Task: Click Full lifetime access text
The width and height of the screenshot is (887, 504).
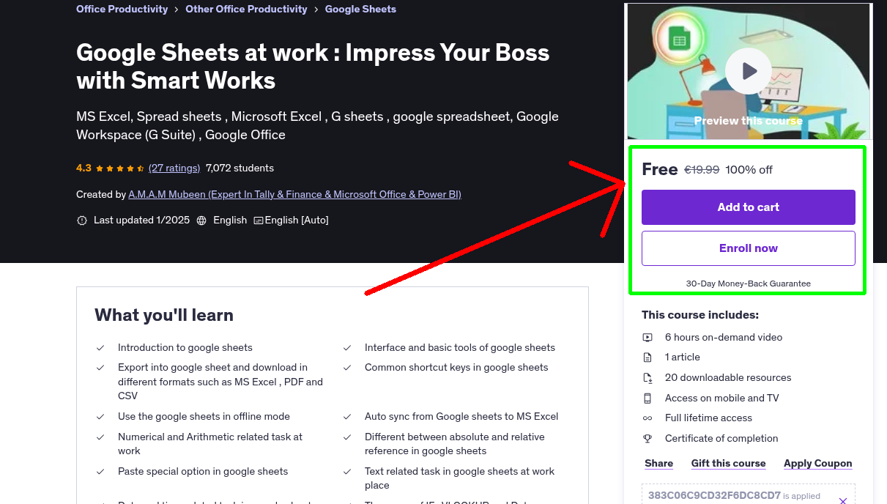Action: 708,418
